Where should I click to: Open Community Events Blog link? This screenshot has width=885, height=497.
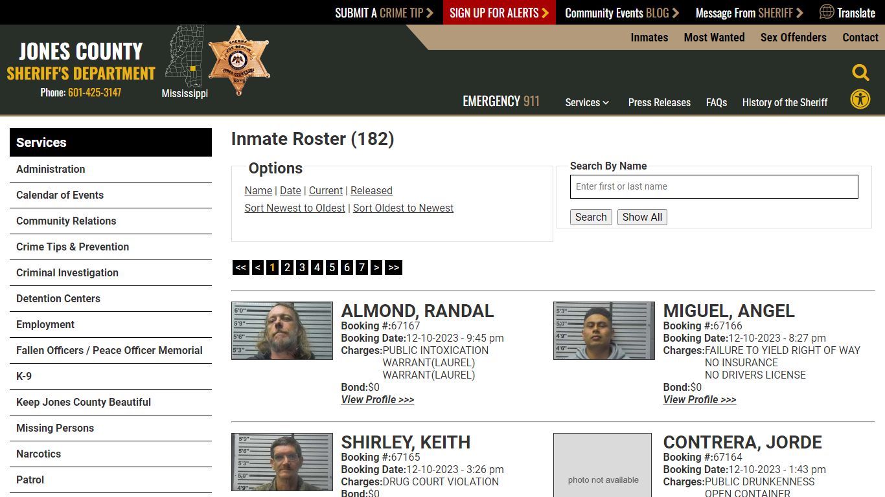[622, 12]
